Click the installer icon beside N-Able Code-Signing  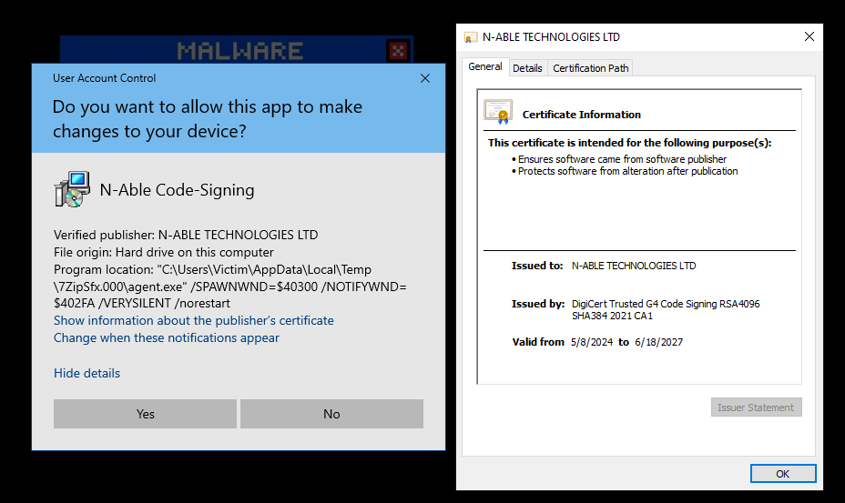(x=72, y=189)
